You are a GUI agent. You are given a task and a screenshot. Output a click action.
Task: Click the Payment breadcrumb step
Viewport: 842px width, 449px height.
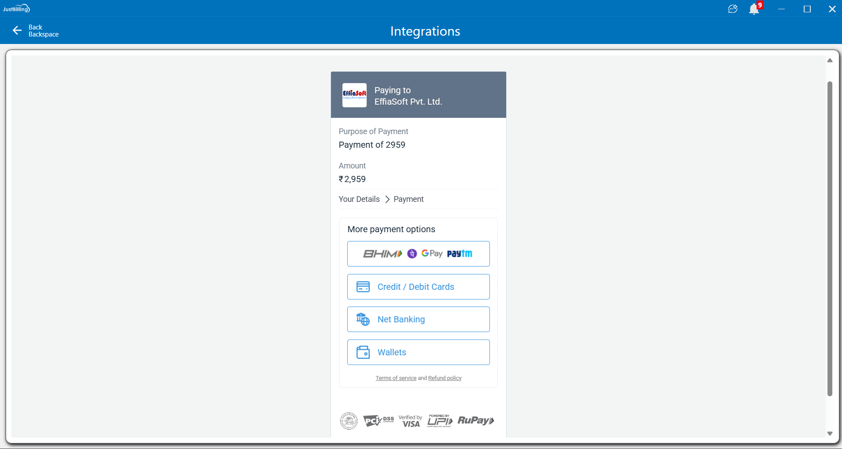coord(408,199)
